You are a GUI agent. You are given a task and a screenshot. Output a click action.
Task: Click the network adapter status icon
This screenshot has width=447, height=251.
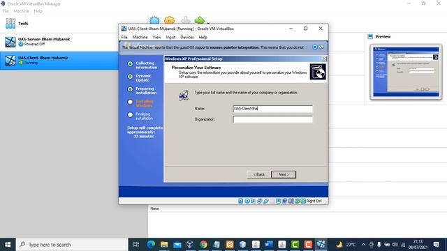(260, 201)
